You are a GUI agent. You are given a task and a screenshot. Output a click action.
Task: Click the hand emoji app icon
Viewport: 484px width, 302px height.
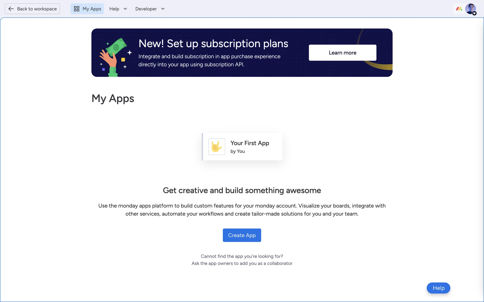[x=217, y=146]
